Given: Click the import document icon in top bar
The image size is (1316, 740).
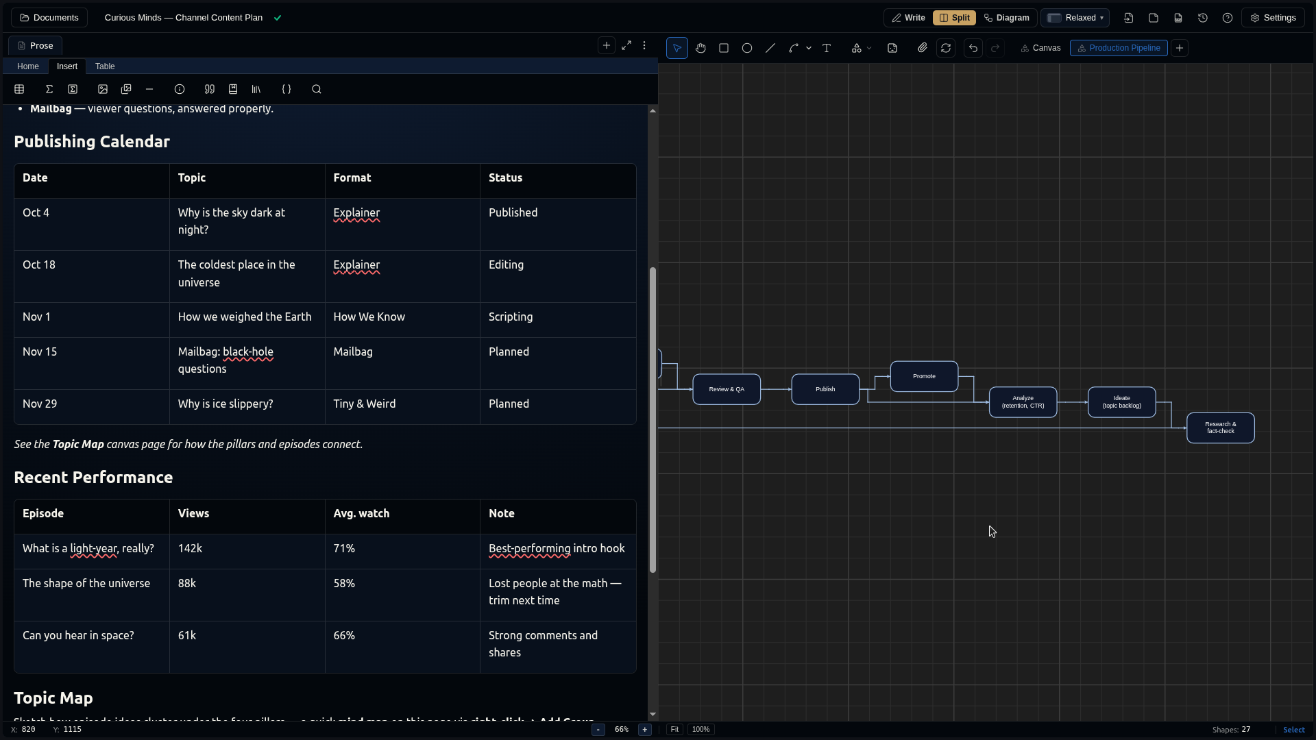Looking at the screenshot, I should pyautogui.click(x=1129, y=18).
